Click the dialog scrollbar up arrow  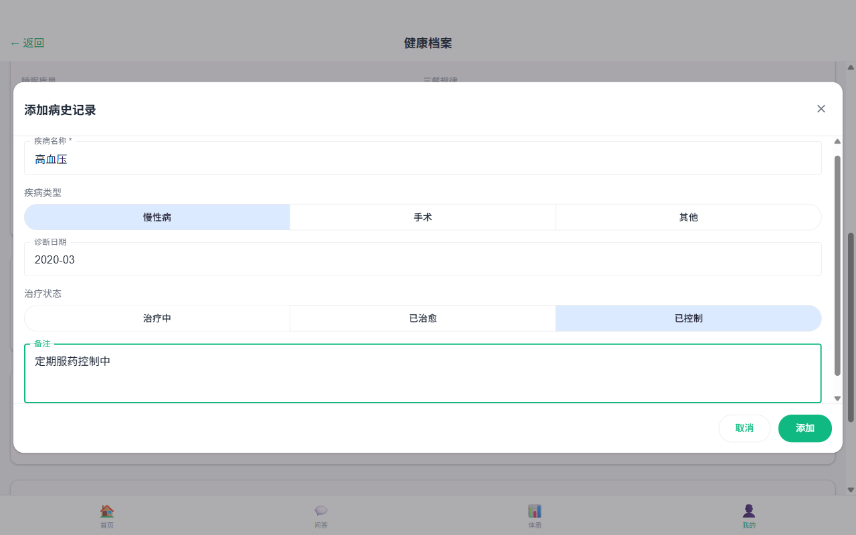point(837,141)
